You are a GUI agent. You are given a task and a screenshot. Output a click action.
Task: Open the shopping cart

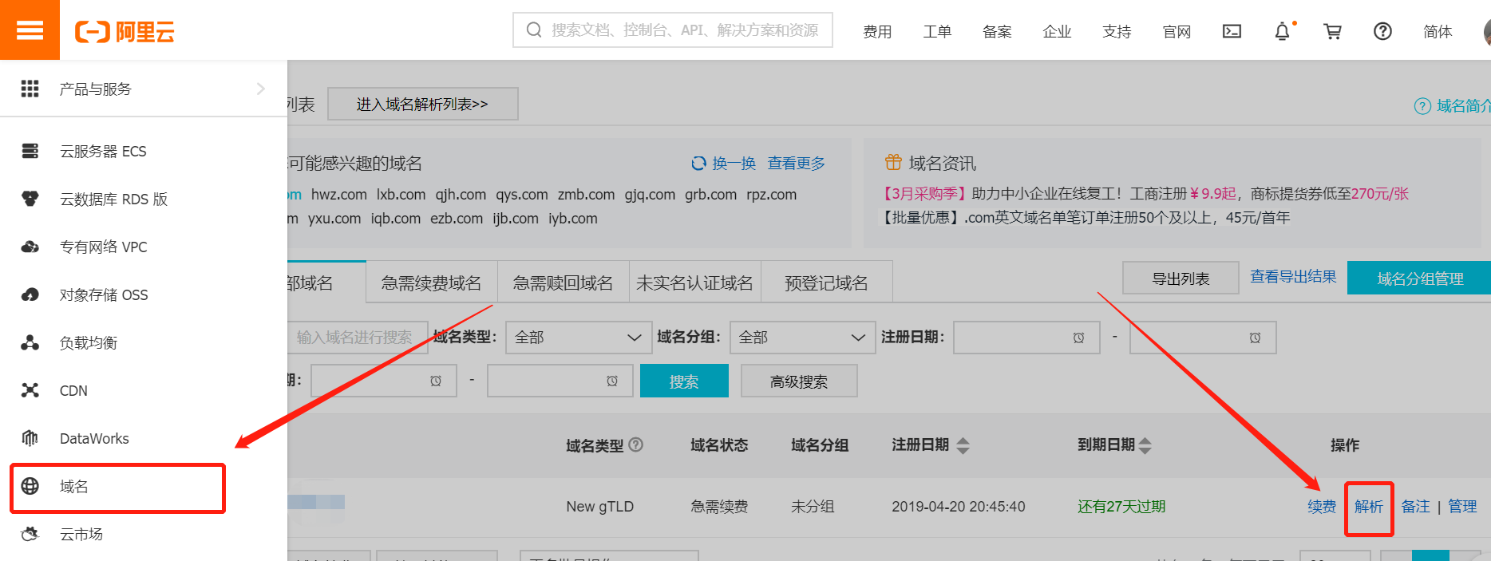coord(1332,31)
